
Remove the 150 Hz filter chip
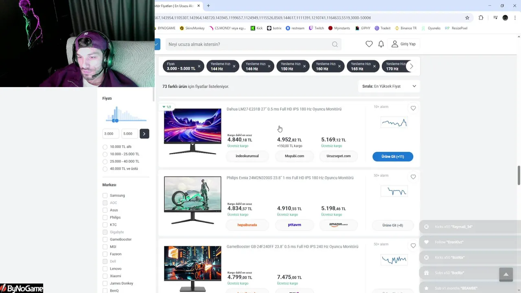304,66
